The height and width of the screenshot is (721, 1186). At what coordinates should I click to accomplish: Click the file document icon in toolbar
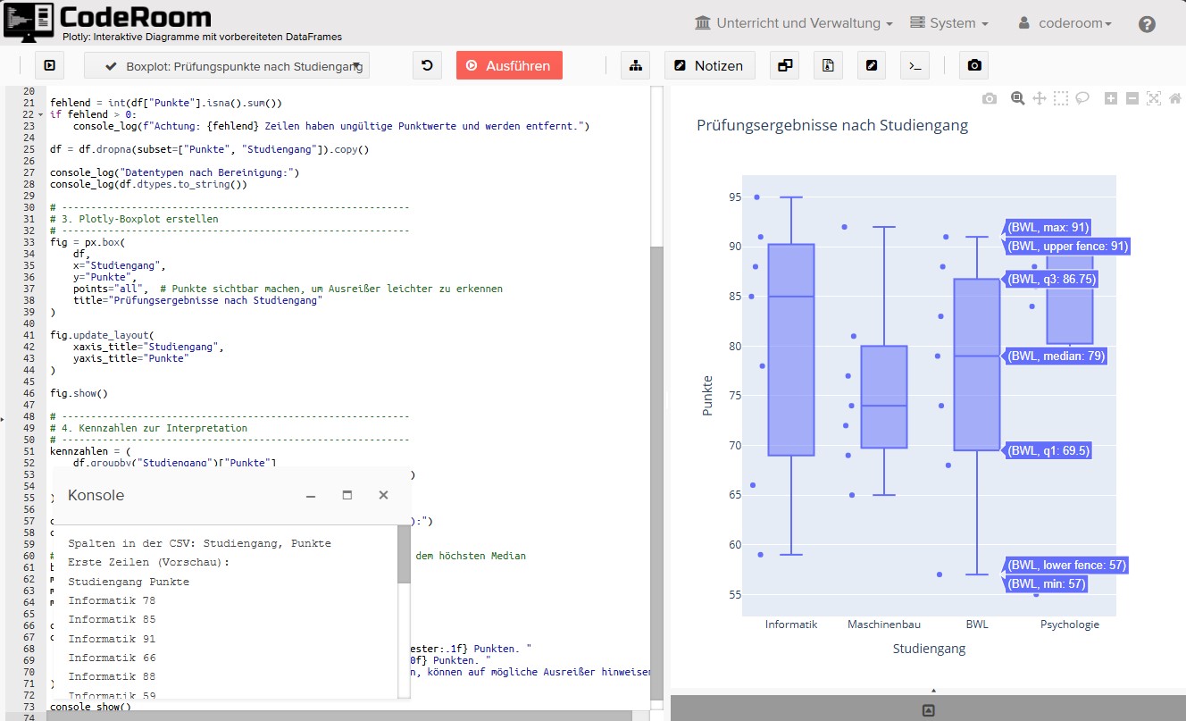(x=828, y=65)
